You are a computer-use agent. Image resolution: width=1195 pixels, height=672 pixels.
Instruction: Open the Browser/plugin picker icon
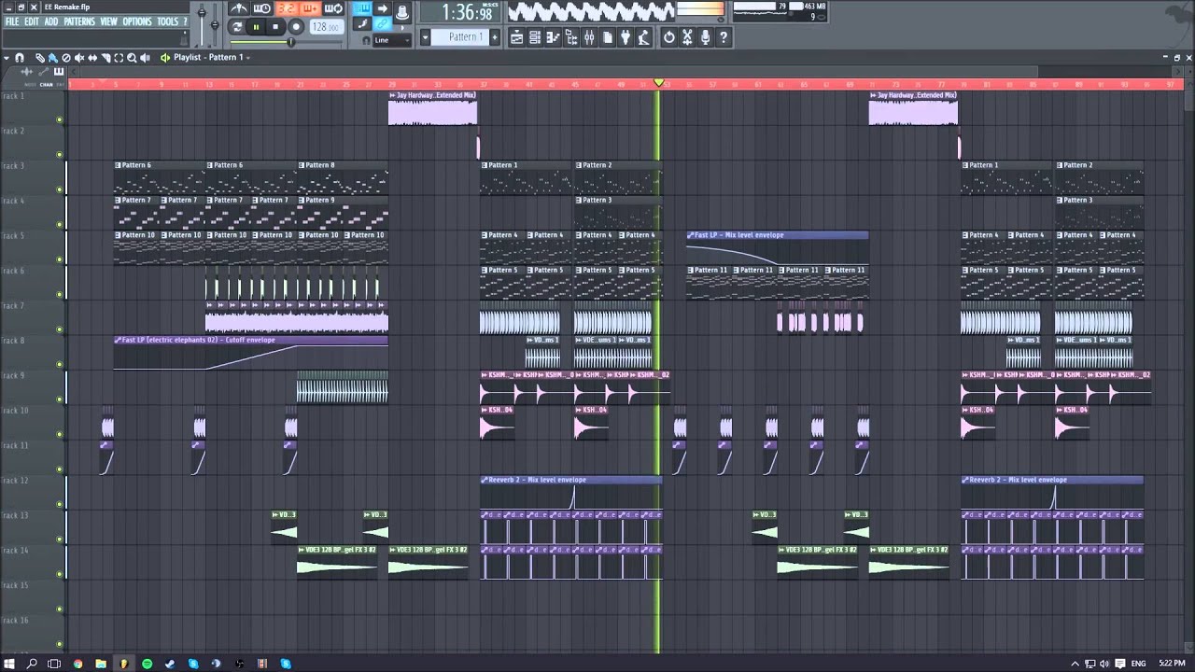(x=571, y=37)
